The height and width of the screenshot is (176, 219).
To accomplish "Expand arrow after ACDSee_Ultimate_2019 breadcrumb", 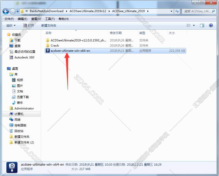I will tap(148, 11).
